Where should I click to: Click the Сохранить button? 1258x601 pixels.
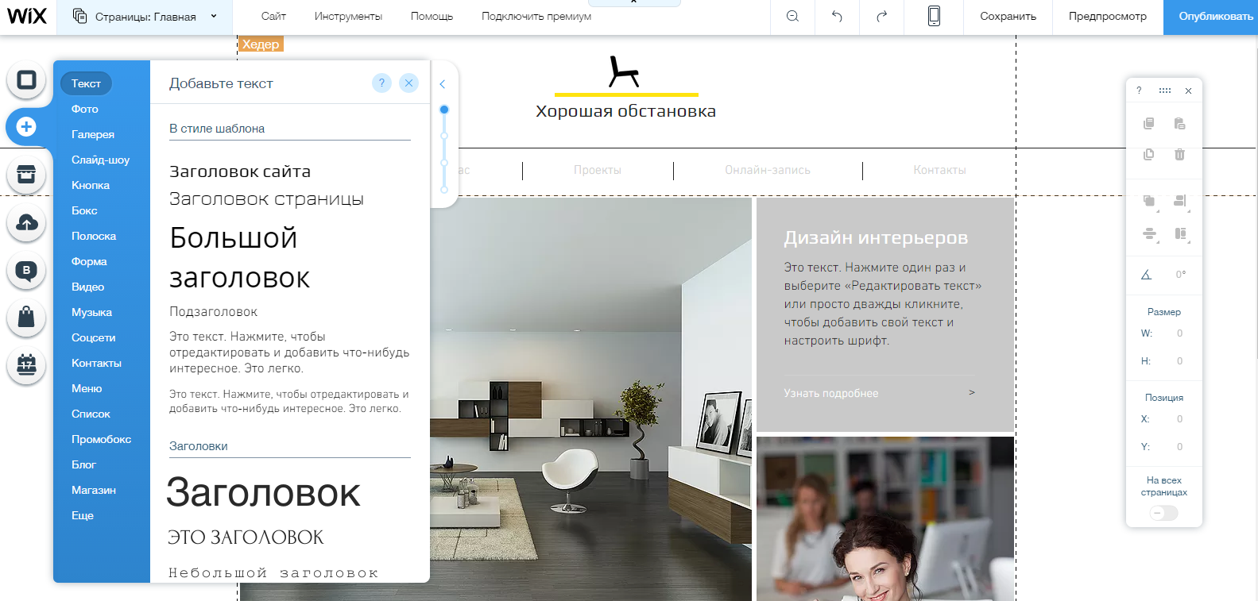pos(1008,16)
